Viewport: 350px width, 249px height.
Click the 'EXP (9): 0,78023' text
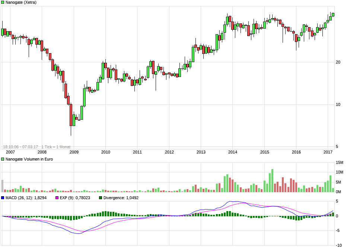tap(75, 198)
